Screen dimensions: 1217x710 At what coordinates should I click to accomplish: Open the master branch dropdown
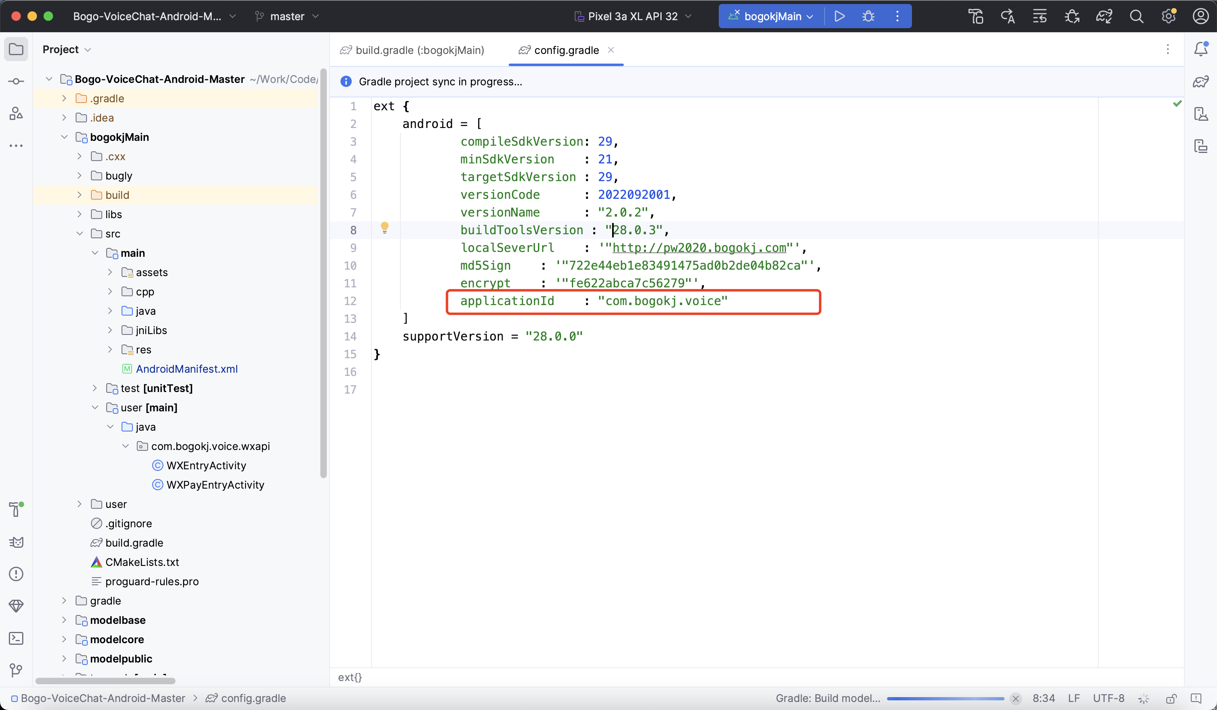click(x=287, y=17)
